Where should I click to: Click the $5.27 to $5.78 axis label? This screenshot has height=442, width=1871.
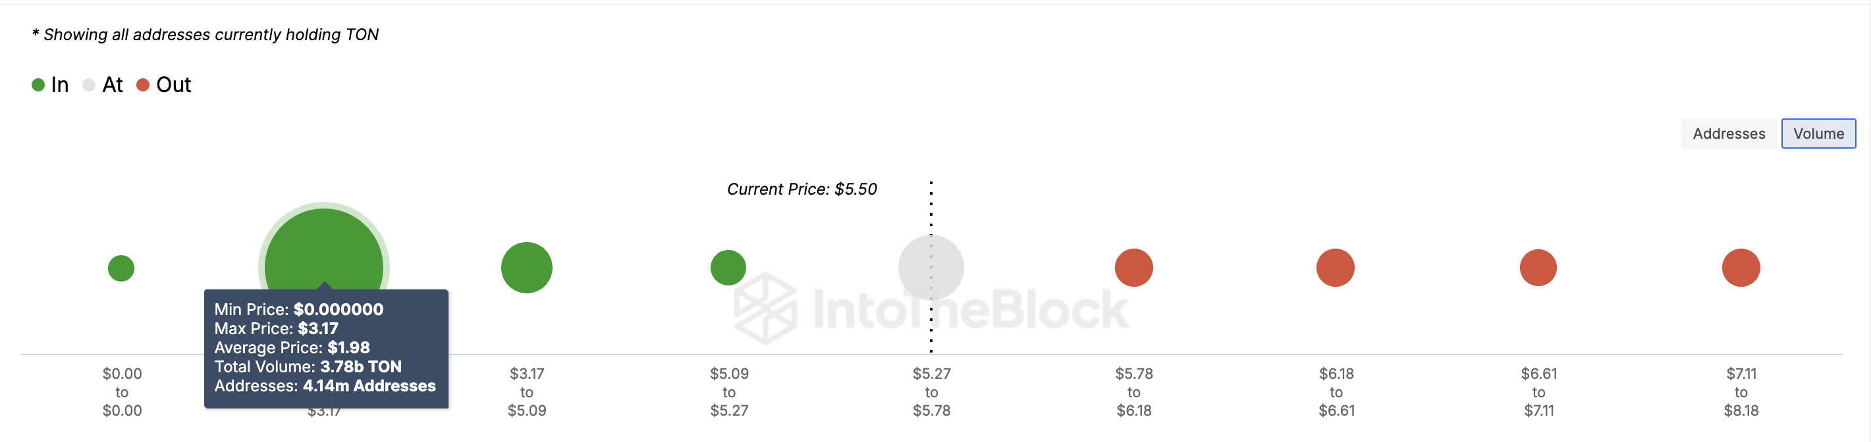(x=931, y=392)
